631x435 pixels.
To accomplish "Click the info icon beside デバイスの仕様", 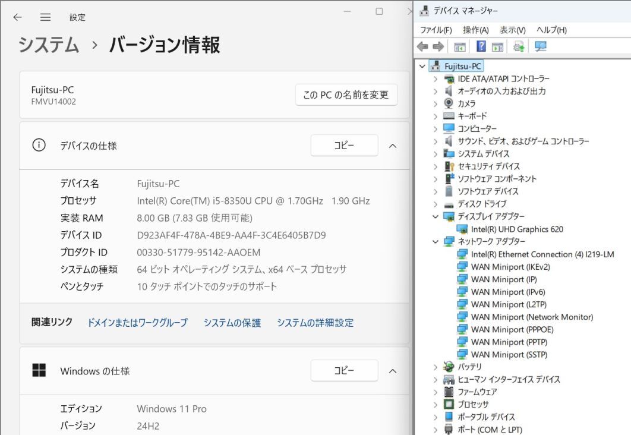I will coord(39,145).
